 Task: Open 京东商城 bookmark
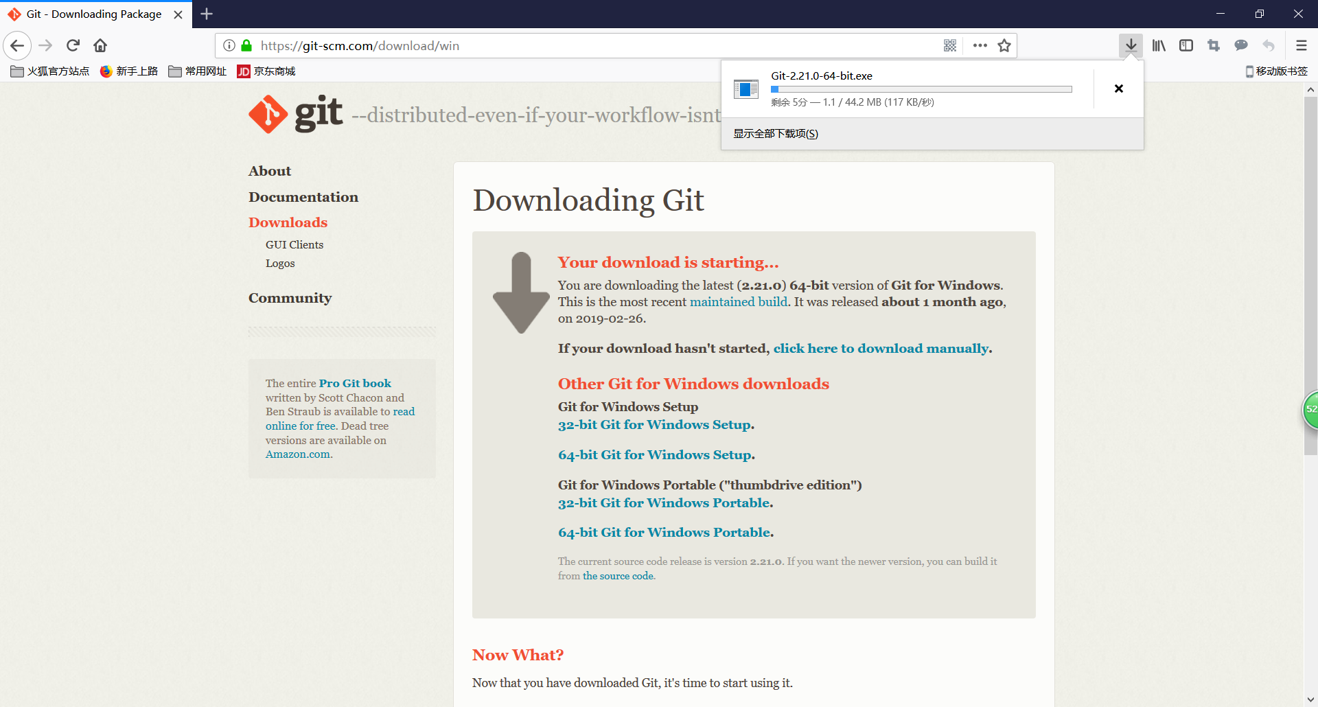tap(266, 71)
